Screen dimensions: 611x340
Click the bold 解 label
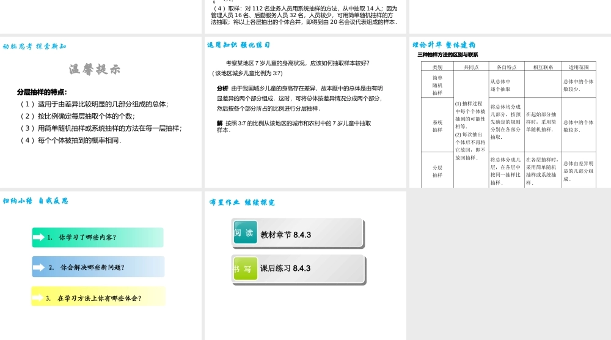pos(220,123)
